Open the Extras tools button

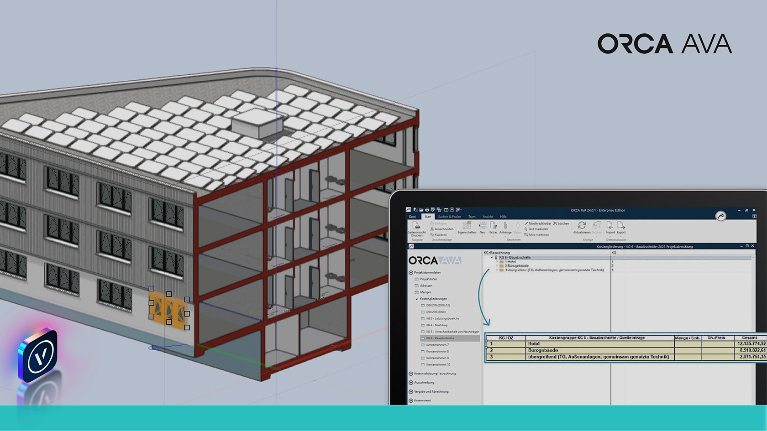[494, 228]
